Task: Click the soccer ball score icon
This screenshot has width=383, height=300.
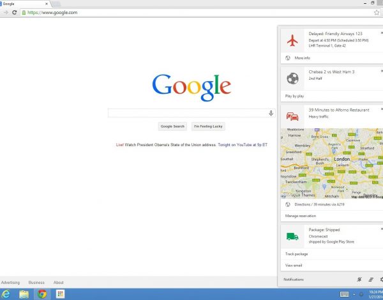Action: 293,79
